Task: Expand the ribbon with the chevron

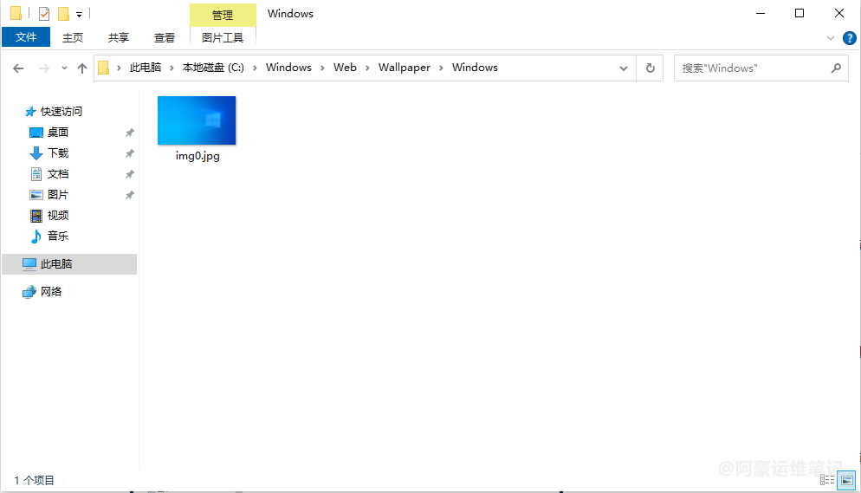Action: [830, 38]
